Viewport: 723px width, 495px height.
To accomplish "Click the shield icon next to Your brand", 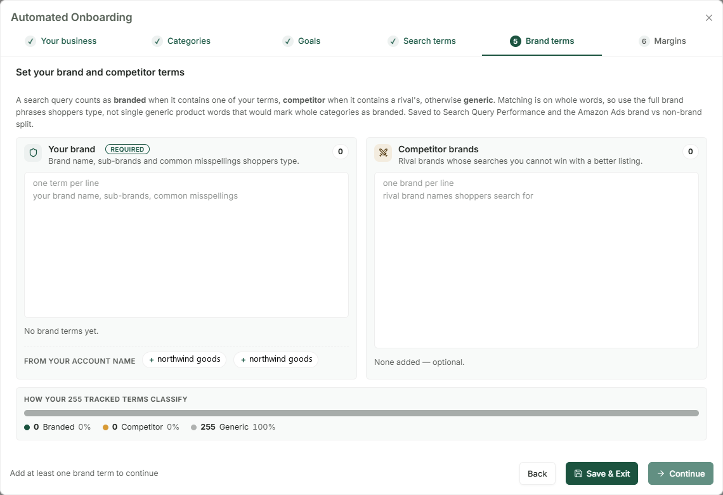I will 33,153.
